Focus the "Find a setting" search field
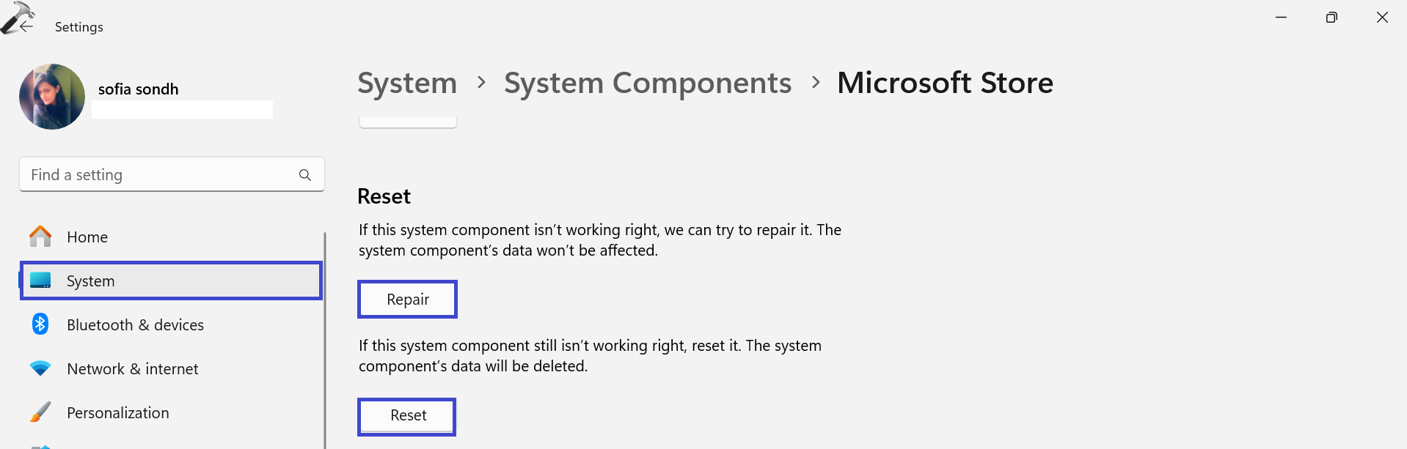The height and width of the screenshot is (449, 1407). pyautogui.click(x=161, y=175)
